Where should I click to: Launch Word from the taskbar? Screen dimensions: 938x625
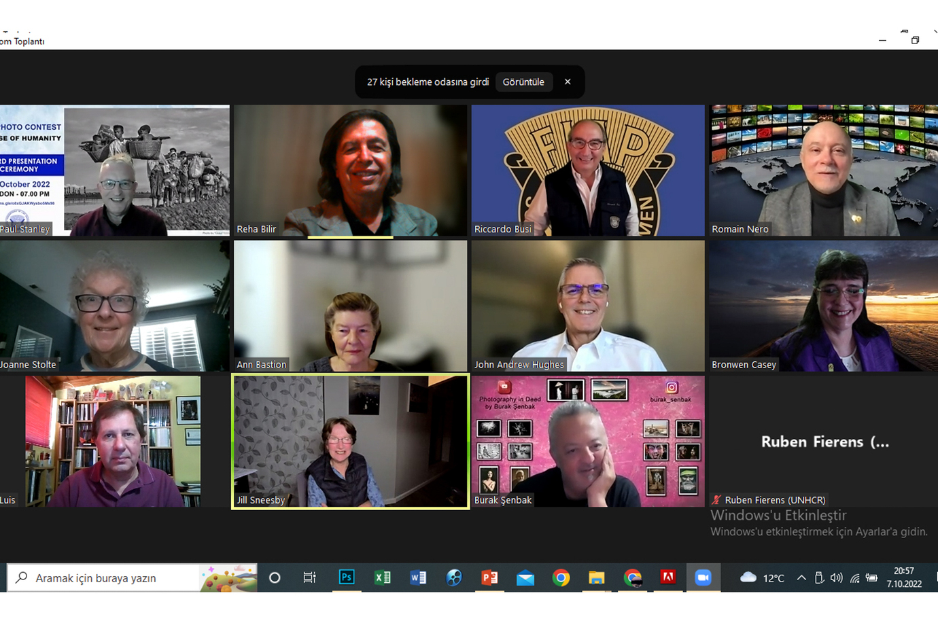pos(418,577)
